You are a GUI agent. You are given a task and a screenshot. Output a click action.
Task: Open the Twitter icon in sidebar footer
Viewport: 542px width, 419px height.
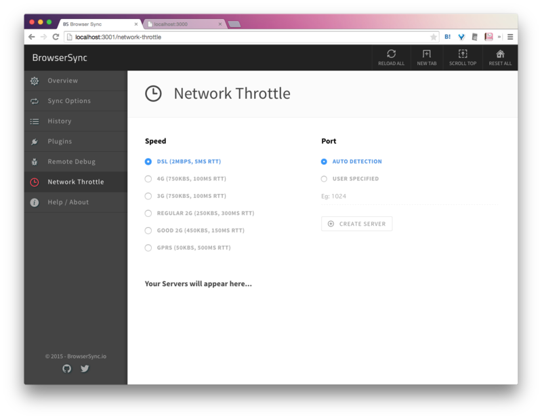(x=85, y=368)
